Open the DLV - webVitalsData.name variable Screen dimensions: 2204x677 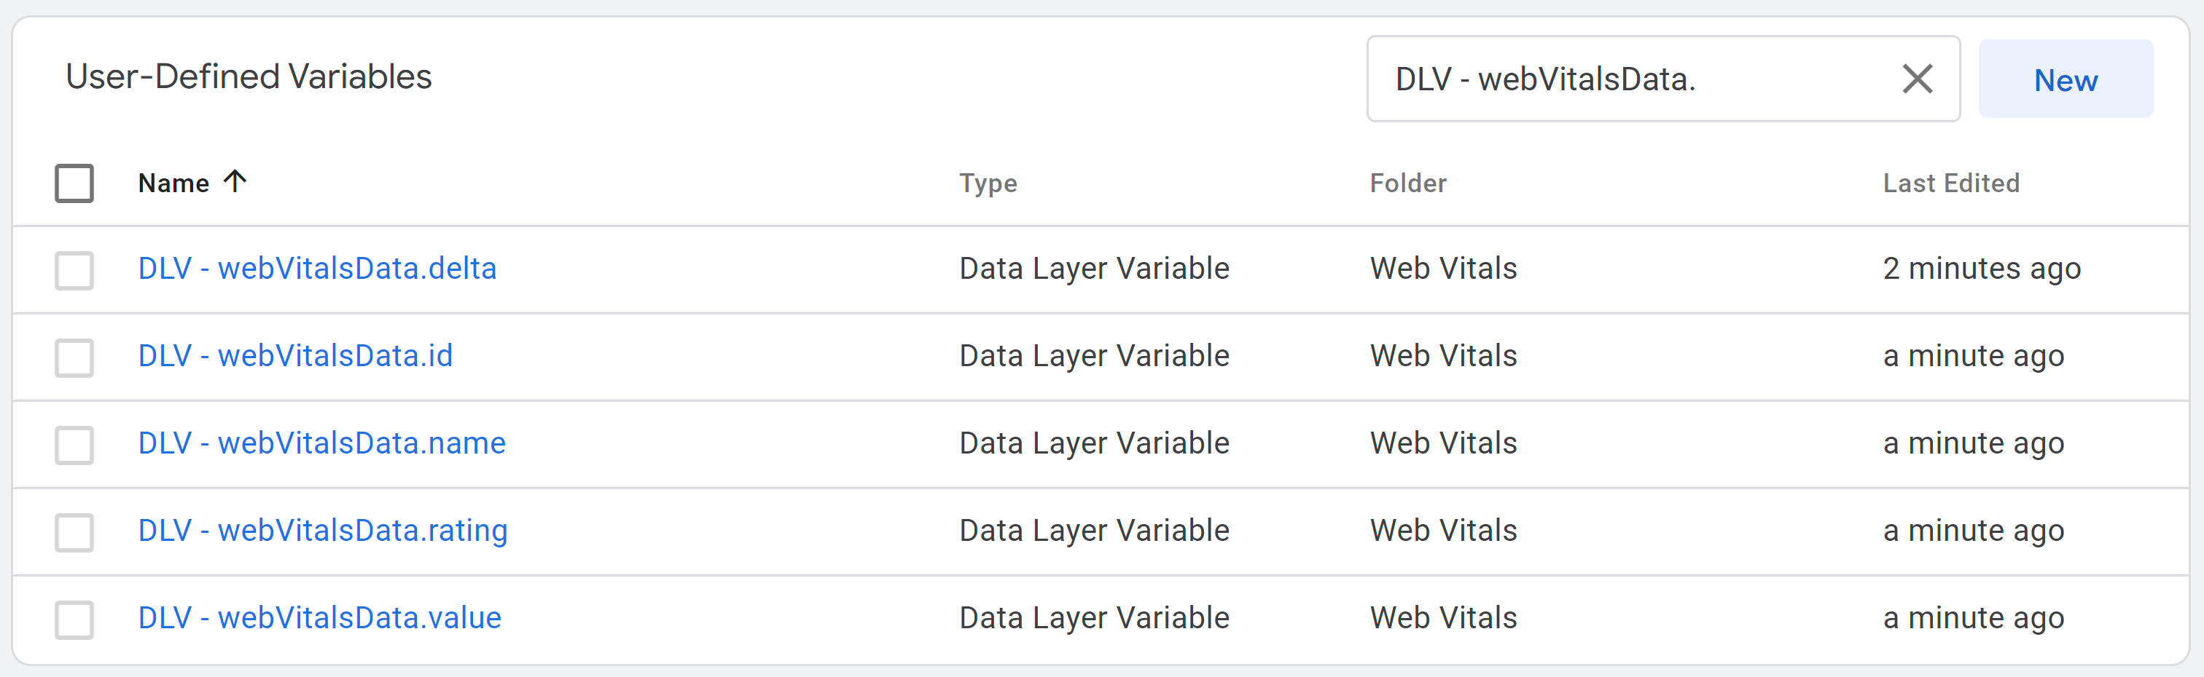pyautogui.click(x=321, y=443)
